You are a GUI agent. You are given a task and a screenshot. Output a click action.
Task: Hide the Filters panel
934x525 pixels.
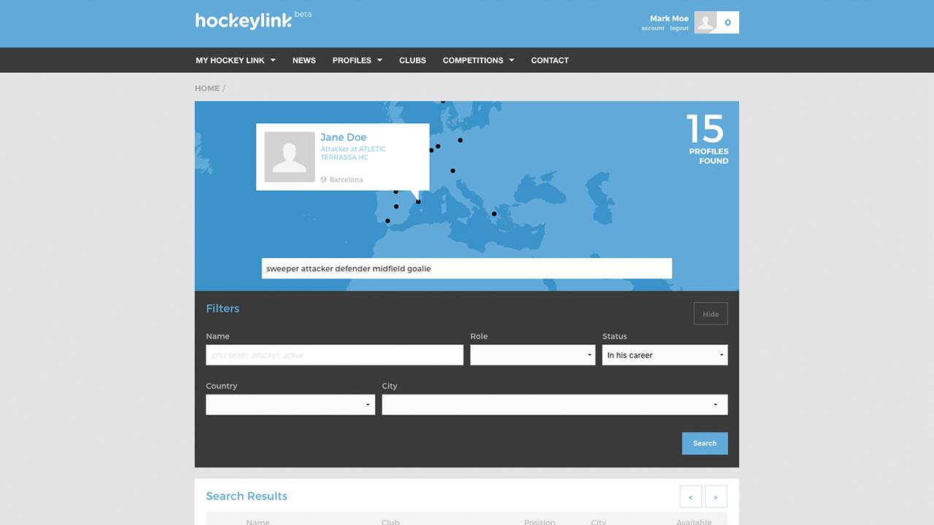click(711, 314)
